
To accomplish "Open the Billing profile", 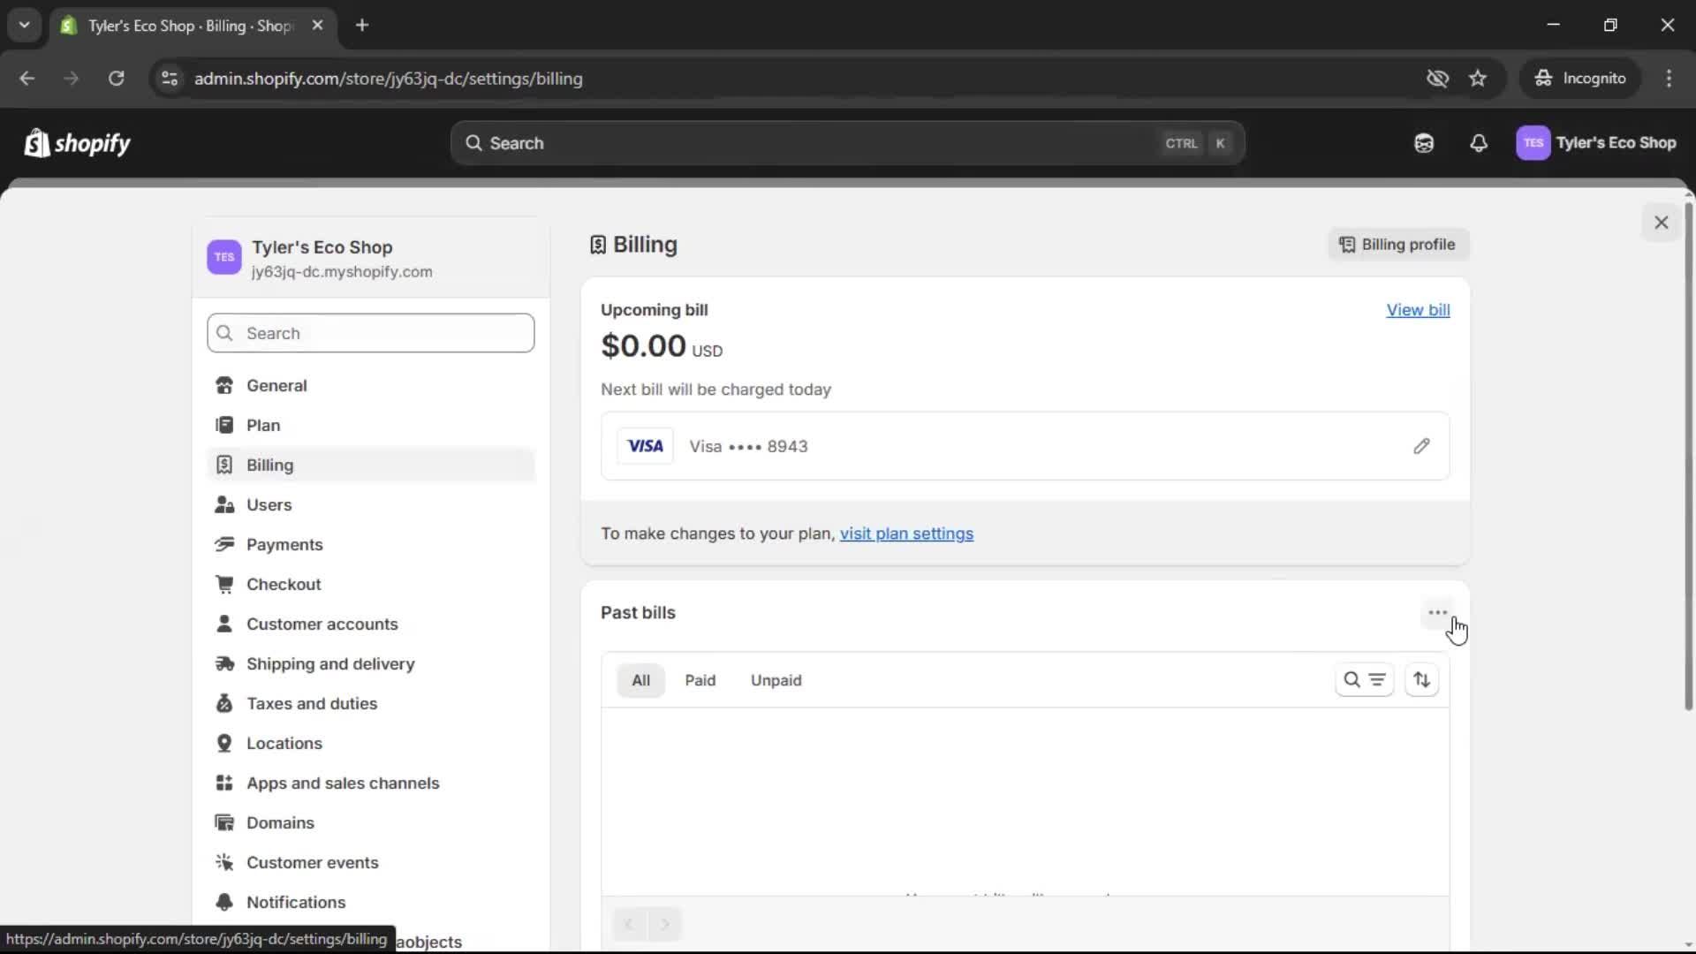I will [x=1397, y=245].
